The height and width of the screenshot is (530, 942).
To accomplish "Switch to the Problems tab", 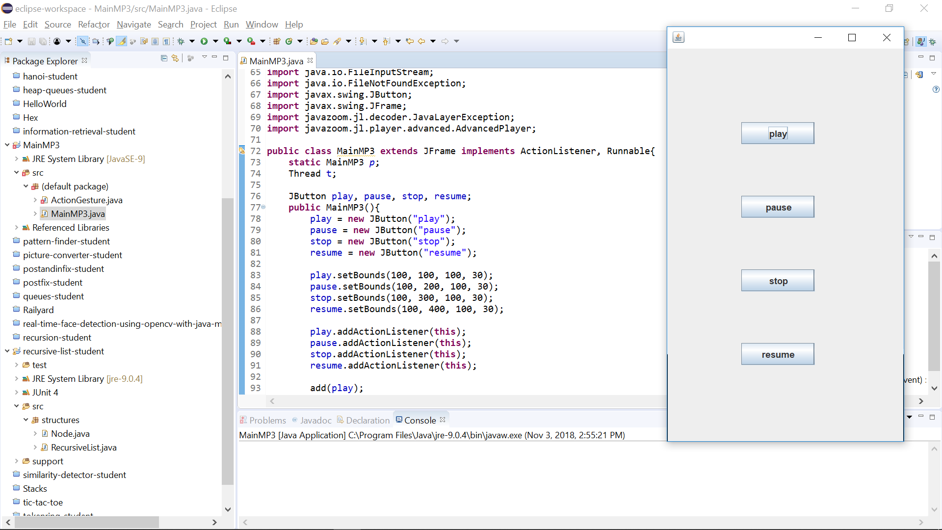I will (x=267, y=421).
